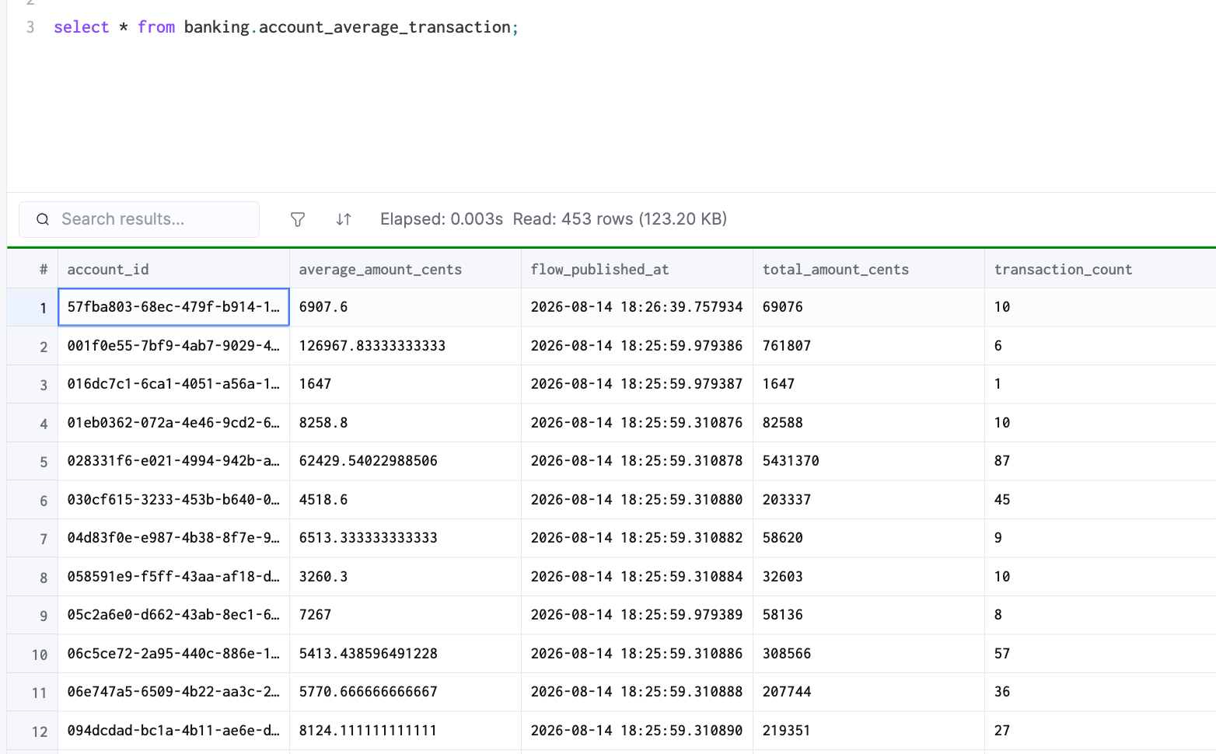Image resolution: width=1216 pixels, height=754 pixels.
Task: Click average value 8258.8
Action: tap(323, 423)
